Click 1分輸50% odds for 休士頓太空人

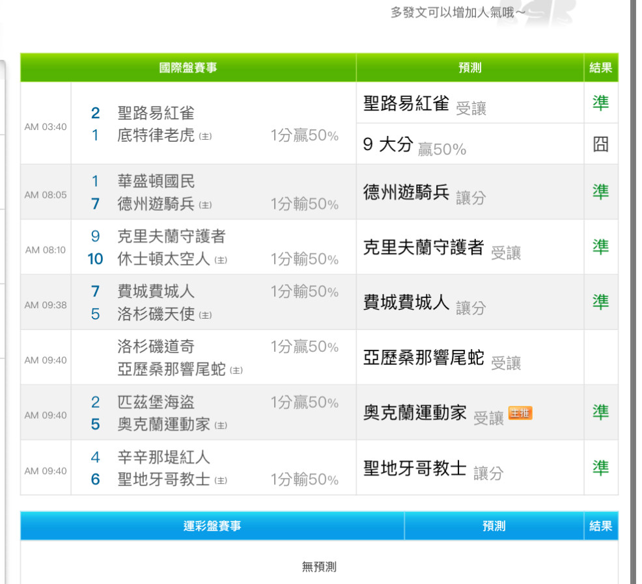(305, 259)
